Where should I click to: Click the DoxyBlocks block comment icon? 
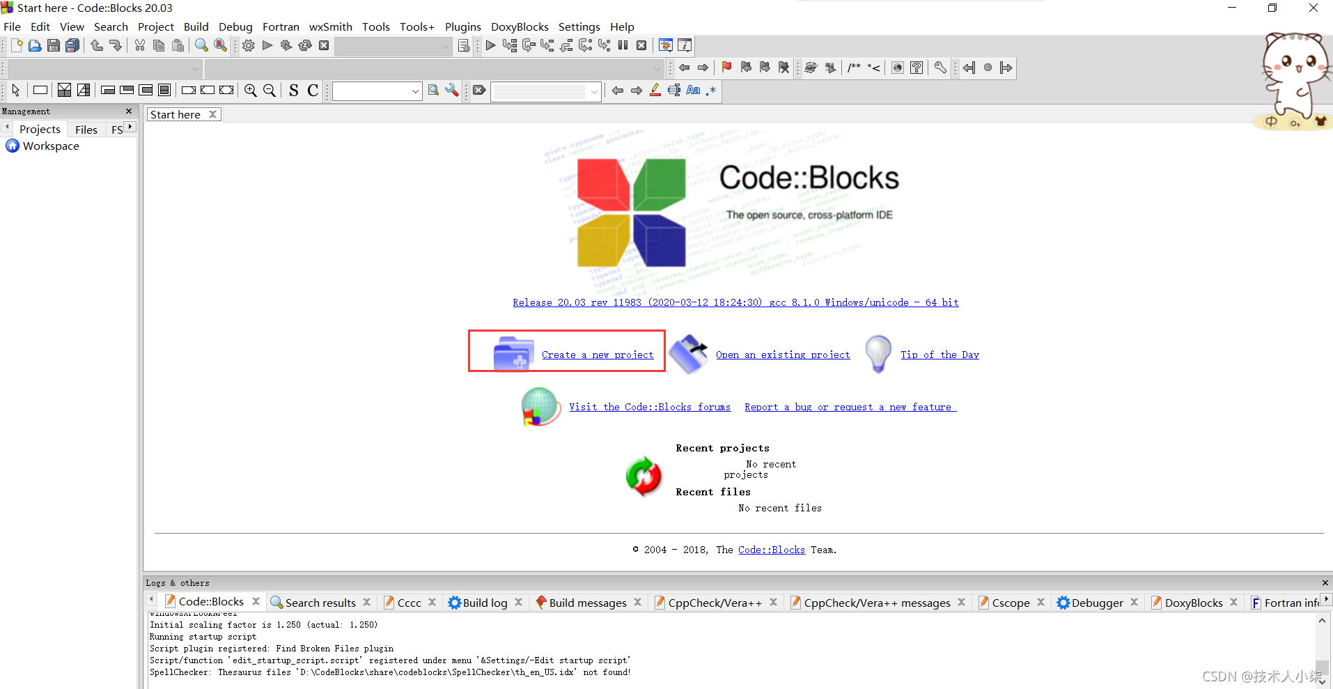855,68
